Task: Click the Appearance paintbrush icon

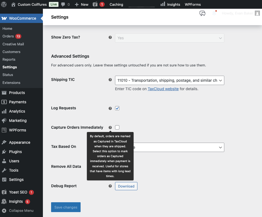Action: tap(4, 142)
